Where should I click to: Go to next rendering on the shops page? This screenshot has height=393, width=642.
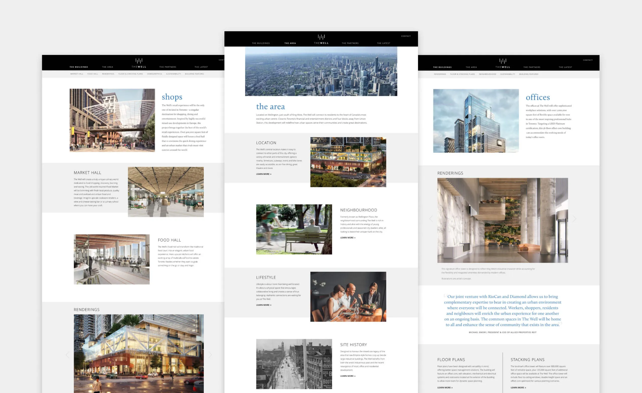pos(210,354)
